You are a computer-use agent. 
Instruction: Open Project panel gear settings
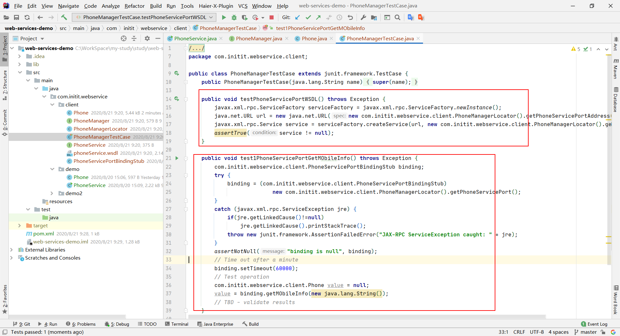tap(147, 38)
